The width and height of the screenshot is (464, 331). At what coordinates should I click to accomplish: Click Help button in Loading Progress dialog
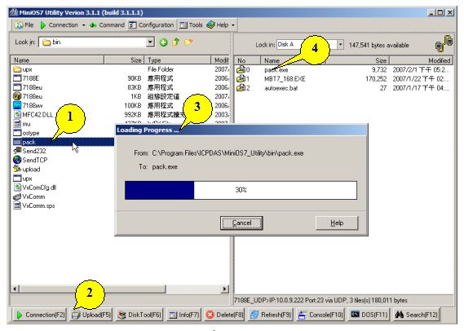tap(337, 223)
